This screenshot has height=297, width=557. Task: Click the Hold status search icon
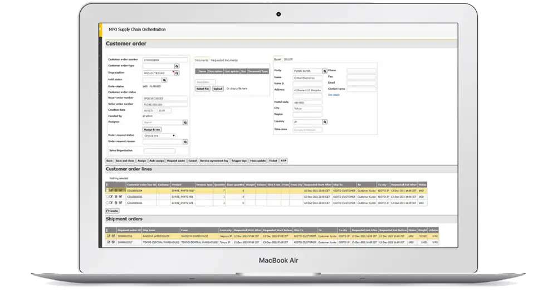pyautogui.click(x=164, y=80)
